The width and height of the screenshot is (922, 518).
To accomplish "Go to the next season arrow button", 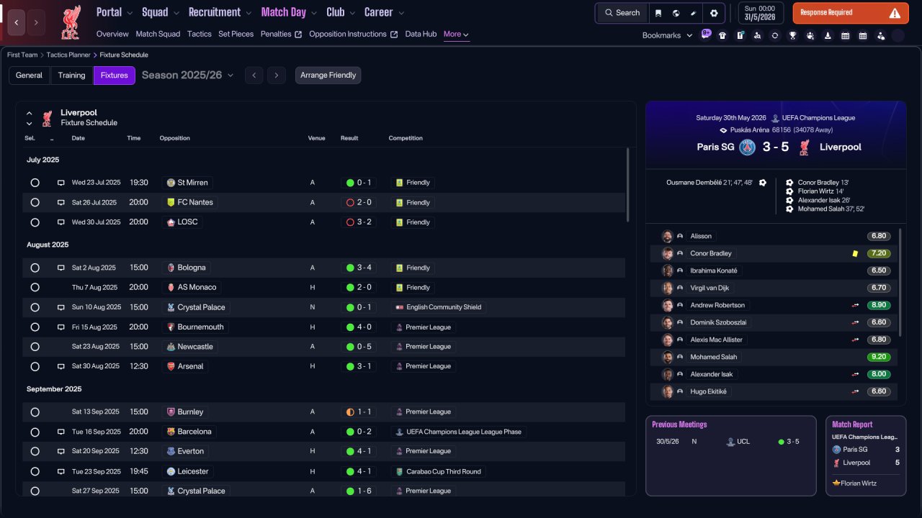I will 277,76.
